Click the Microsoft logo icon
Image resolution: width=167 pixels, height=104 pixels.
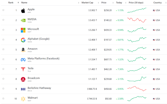[23, 30]
